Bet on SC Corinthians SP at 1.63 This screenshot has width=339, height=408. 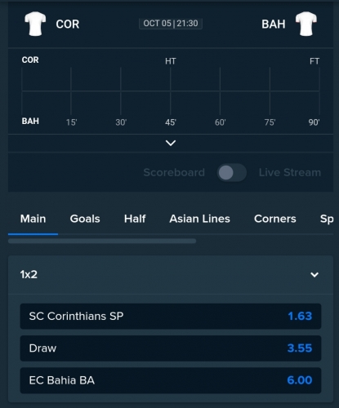171,317
